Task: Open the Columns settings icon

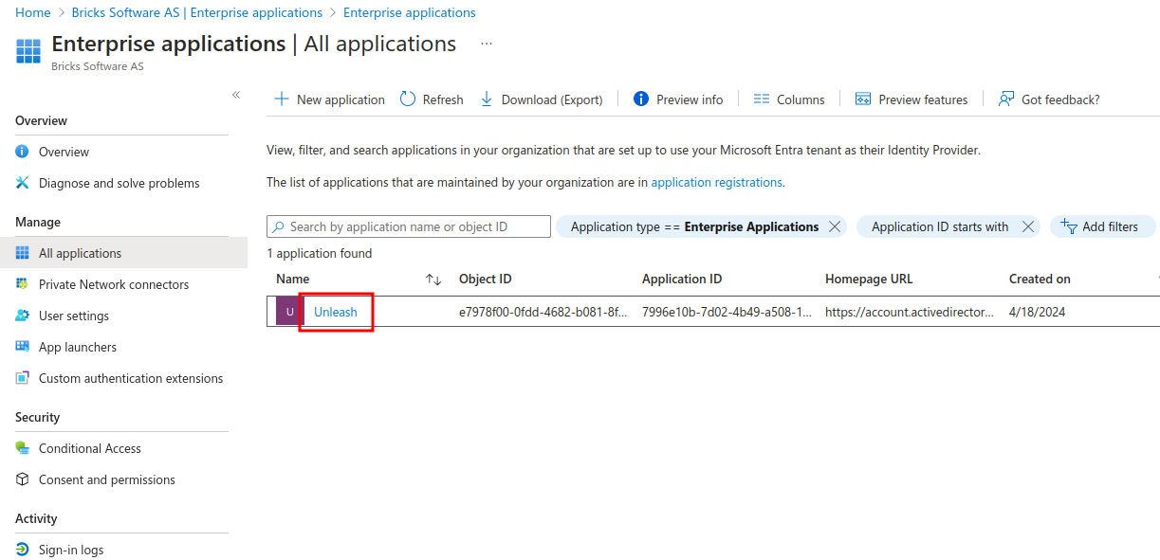Action: coord(761,99)
